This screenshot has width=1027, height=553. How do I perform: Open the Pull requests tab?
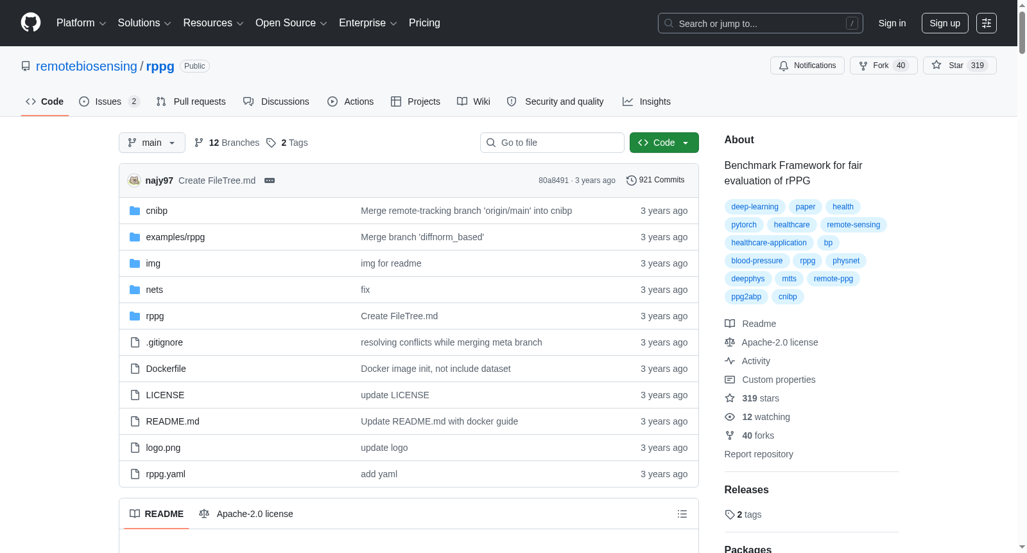pyautogui.click(x=191, y=101)
